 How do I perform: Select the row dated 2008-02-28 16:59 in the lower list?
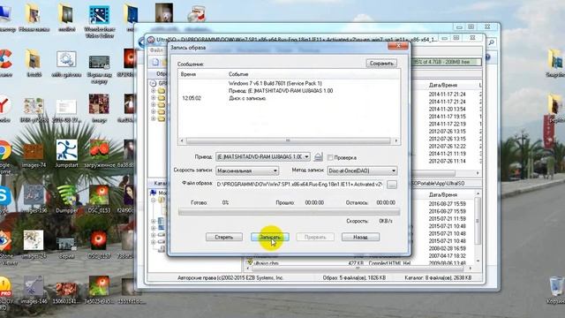pyautogui.click(x=448, y=248)
